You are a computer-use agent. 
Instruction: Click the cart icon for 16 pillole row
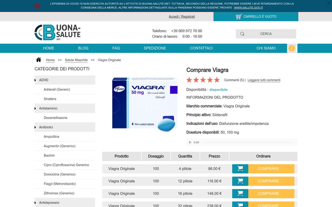pos(240,193)
